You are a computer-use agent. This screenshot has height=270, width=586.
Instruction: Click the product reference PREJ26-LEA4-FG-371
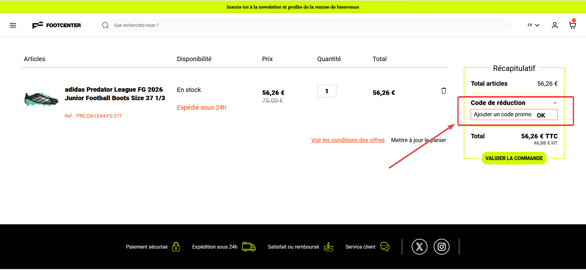click(x=93, y=116)
